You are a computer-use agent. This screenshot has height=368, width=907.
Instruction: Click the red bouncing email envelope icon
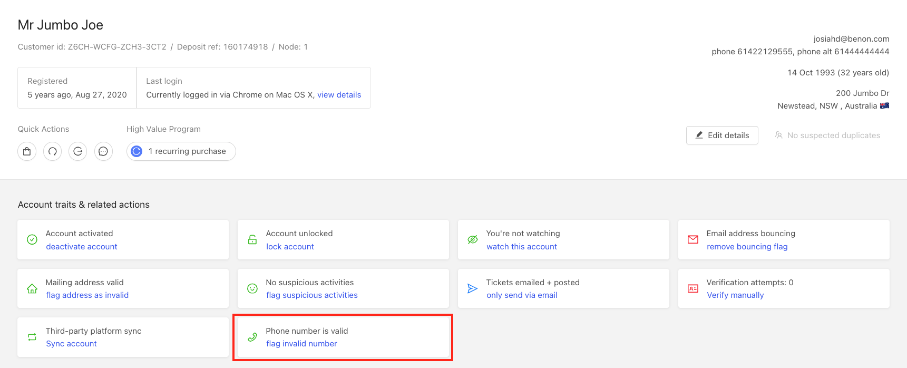click(x=693, y=240)
